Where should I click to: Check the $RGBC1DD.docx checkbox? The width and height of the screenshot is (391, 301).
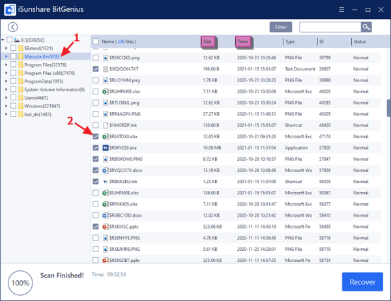click(96, 215)
